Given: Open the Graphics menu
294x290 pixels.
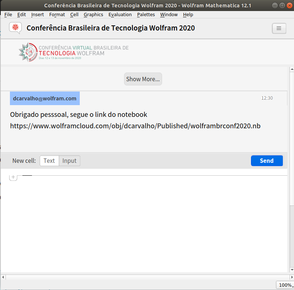Looking at the screenshot, I should coord(93,15).
